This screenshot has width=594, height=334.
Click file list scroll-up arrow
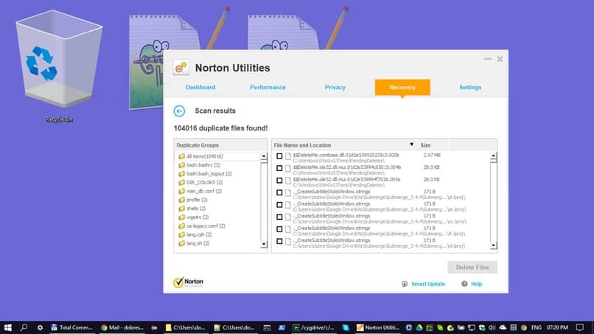(x=493, y=156)
